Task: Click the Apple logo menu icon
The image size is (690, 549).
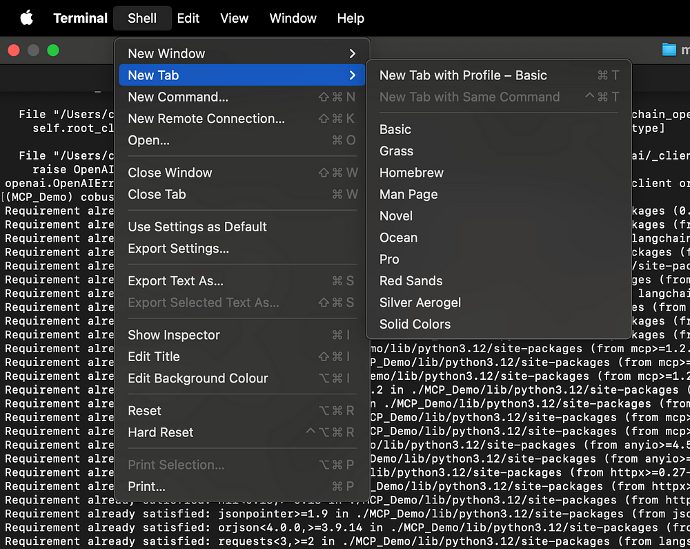Action: coord(26,19)
